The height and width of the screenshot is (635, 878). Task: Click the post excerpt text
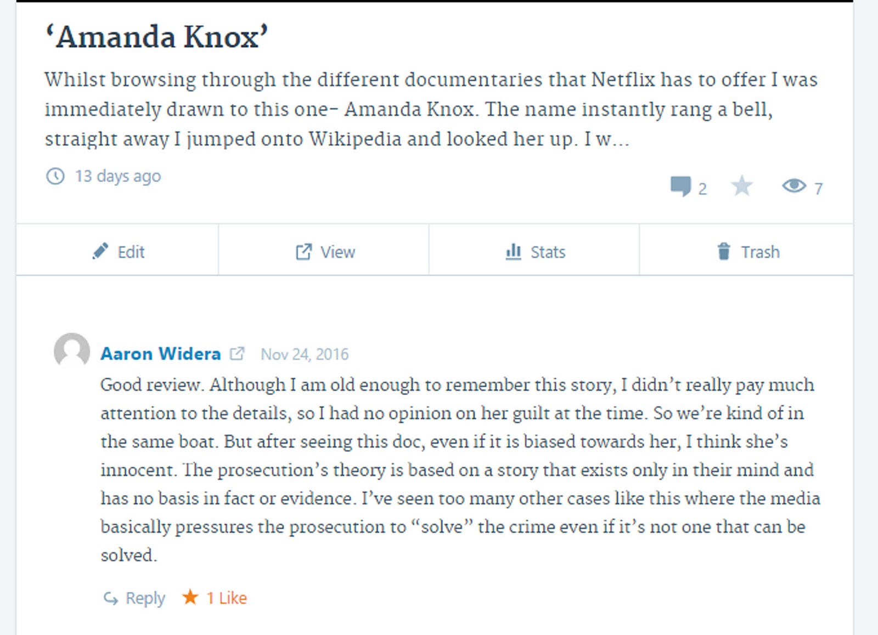[x=431, y=109]
